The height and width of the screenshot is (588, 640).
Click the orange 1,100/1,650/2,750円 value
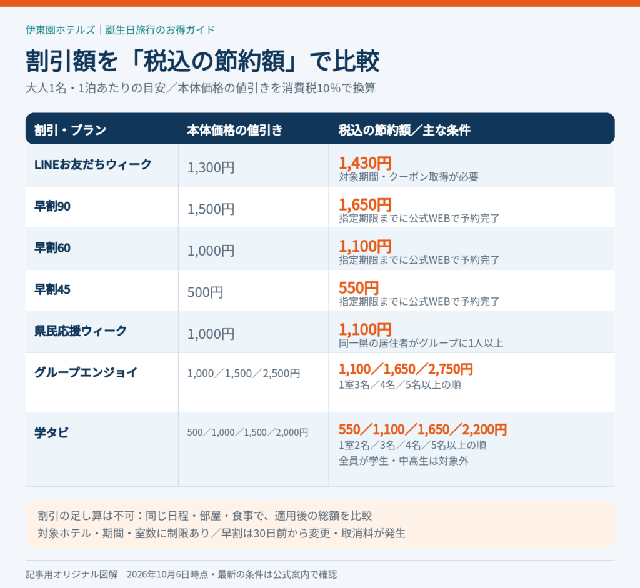(406, 369)
